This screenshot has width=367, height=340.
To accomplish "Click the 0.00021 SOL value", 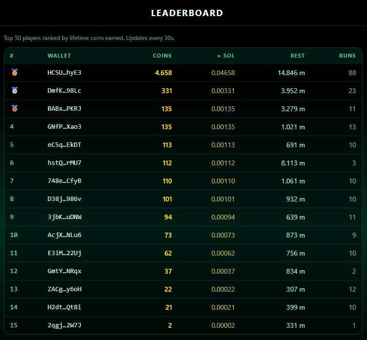I will [x=223, y=307].
